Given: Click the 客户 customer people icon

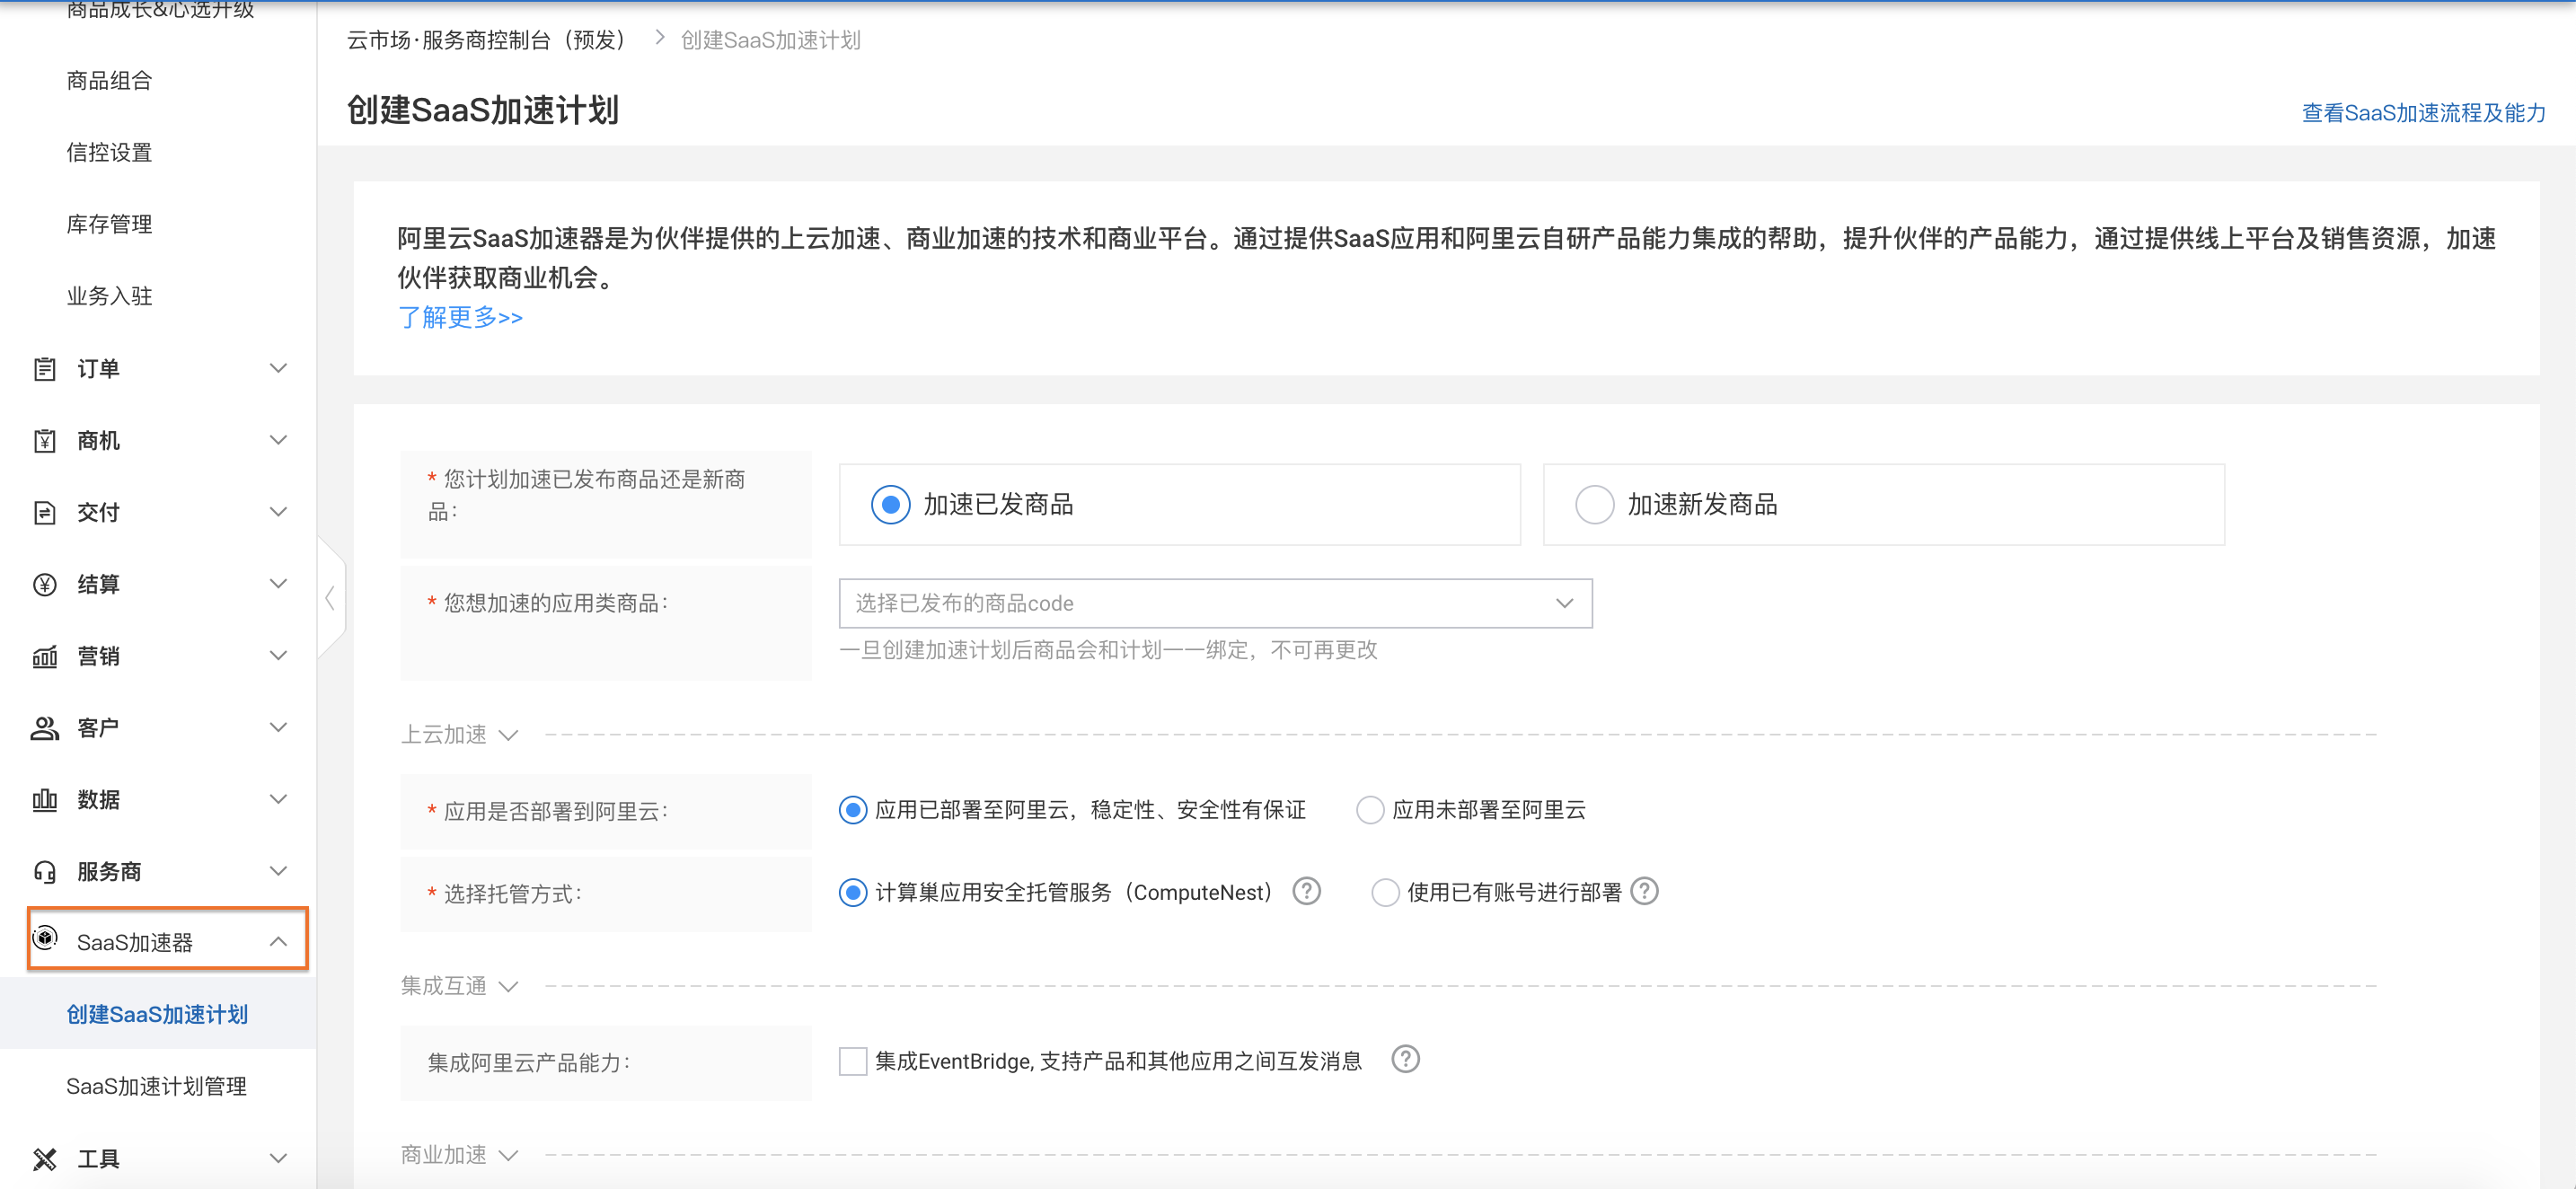Looking at the screenshot, I should point(45,728).
